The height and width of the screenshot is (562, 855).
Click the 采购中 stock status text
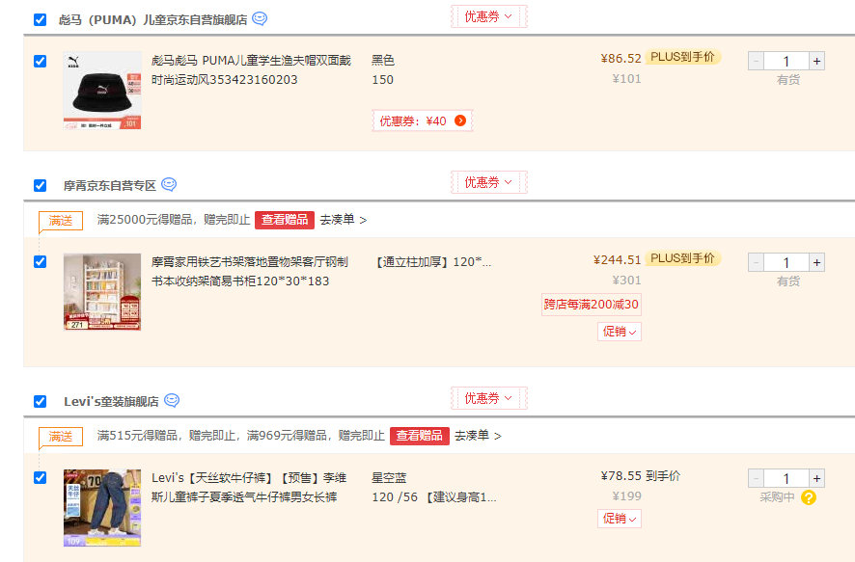pos(777,497)
